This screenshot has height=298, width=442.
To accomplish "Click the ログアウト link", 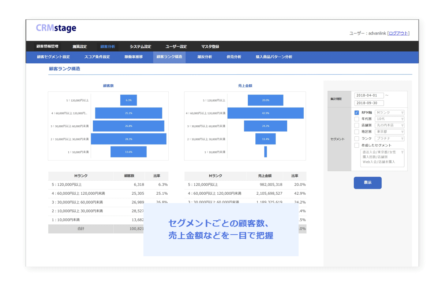I will pos(398,33).
